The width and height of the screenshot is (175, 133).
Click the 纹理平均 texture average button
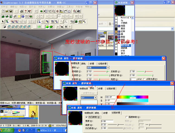(x=89, y=93)
